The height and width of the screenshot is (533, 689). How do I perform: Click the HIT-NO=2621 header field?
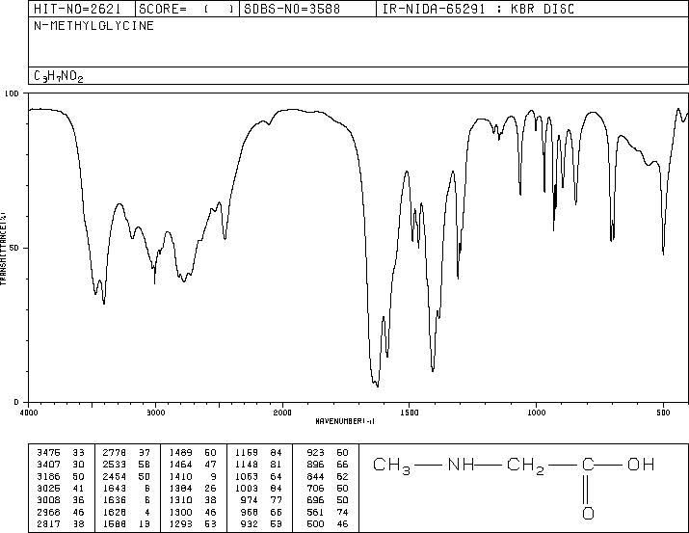77,10
